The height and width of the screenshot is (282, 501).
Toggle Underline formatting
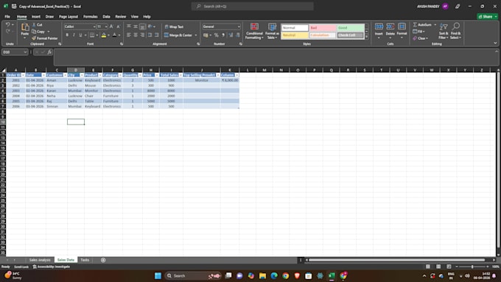[80, 35]
